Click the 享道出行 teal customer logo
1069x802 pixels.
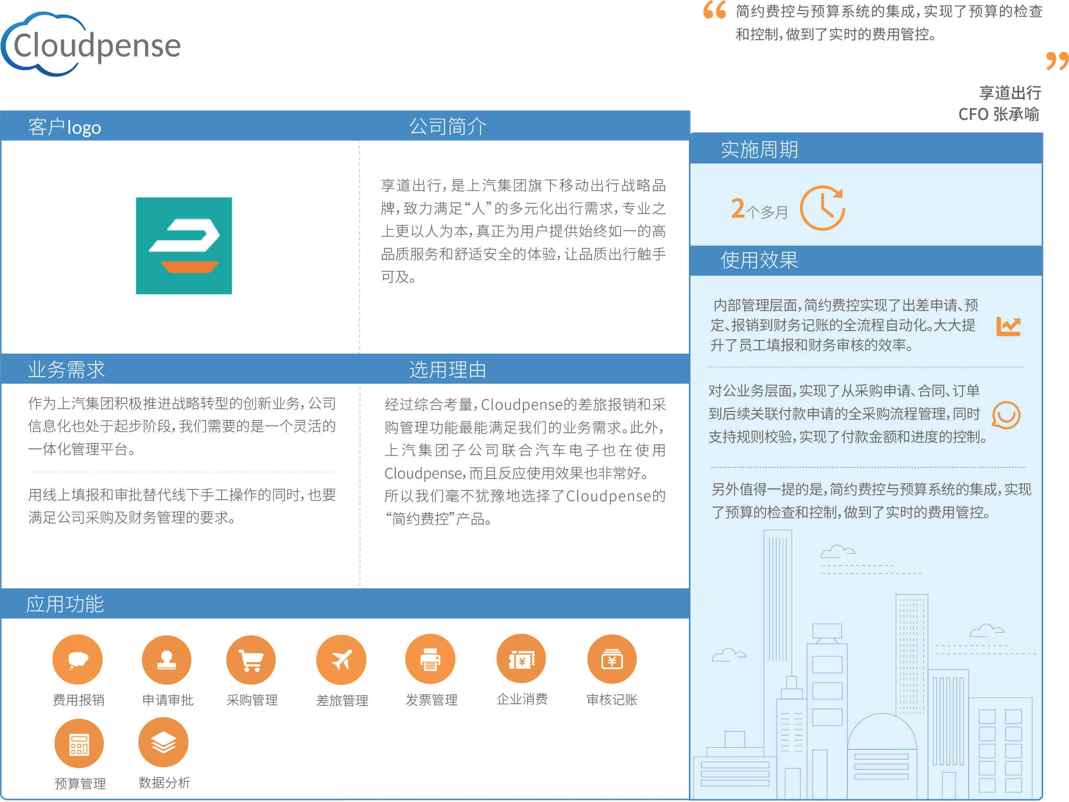click(184, 245)
